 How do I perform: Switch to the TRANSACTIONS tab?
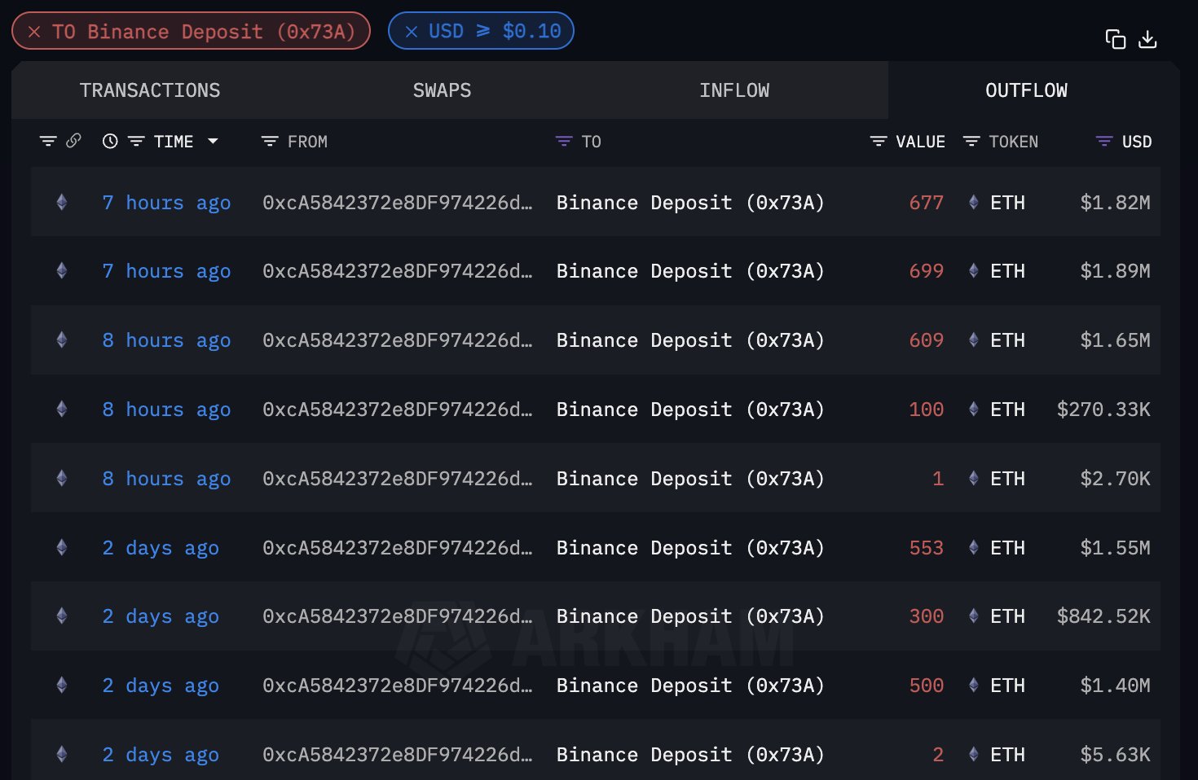(150, 90)
